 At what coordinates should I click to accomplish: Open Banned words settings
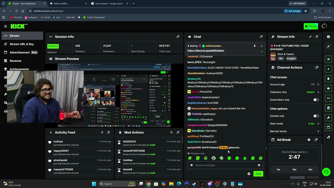pos(295,131)
